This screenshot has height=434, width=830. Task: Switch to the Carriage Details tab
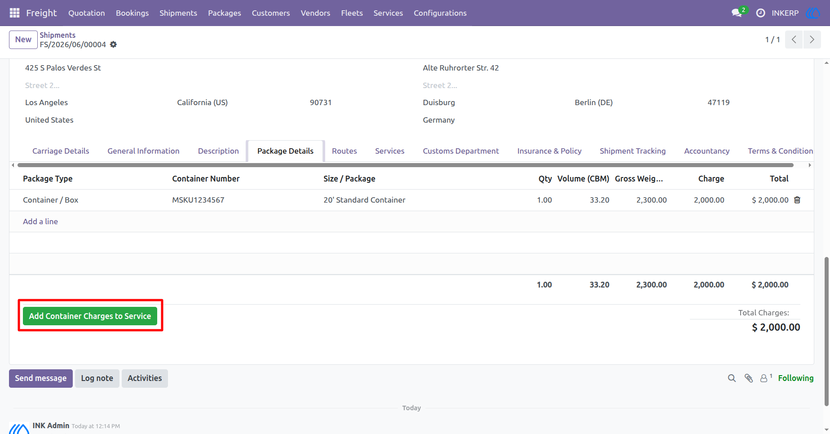(61, 151)
